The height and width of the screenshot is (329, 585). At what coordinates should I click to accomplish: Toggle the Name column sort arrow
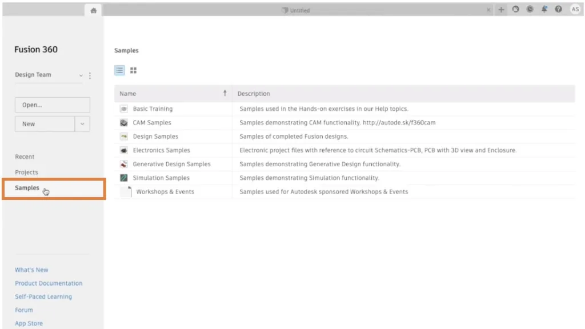click(225, 93)
